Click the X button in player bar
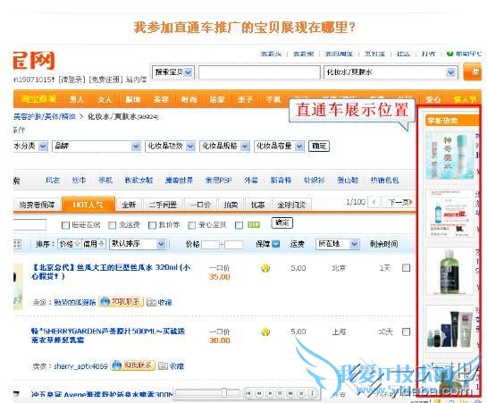Screen dimensions: 488x403 click(x=301, y=393)
